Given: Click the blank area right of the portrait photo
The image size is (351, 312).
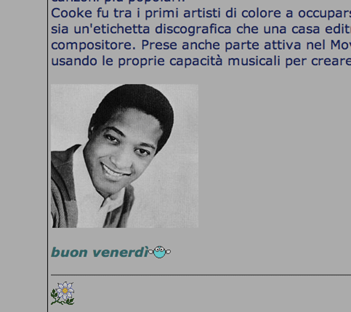Looking at the screenshot, I should 275,156.
